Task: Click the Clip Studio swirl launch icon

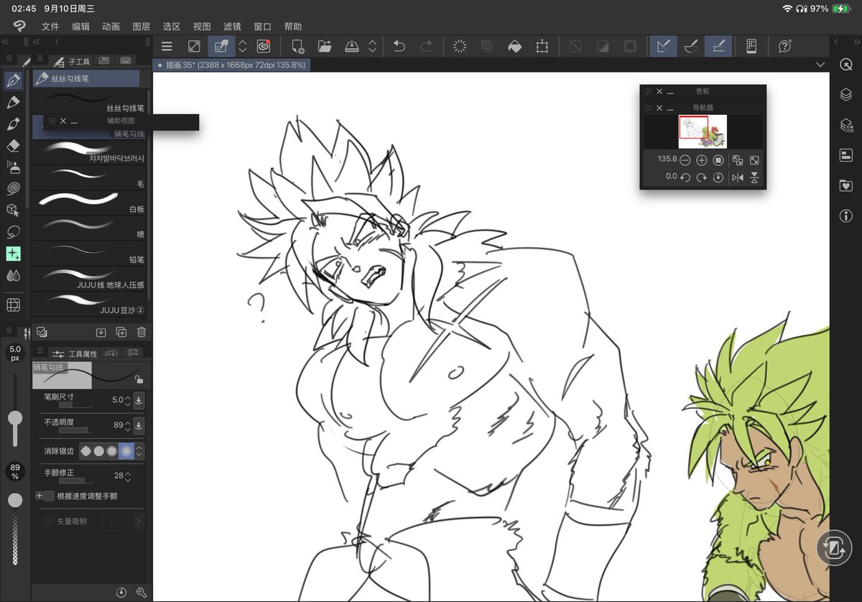Action: click(264, 46)
